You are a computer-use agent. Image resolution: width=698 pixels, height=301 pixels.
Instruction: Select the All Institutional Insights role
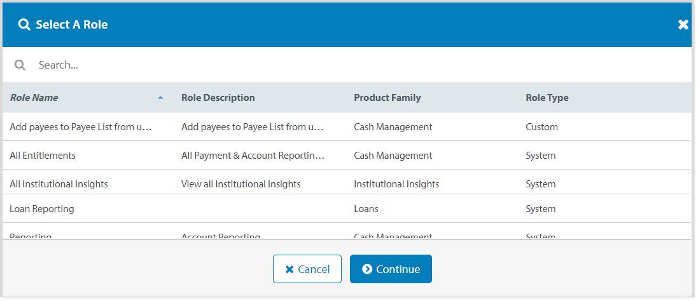(x=59, y=184)
